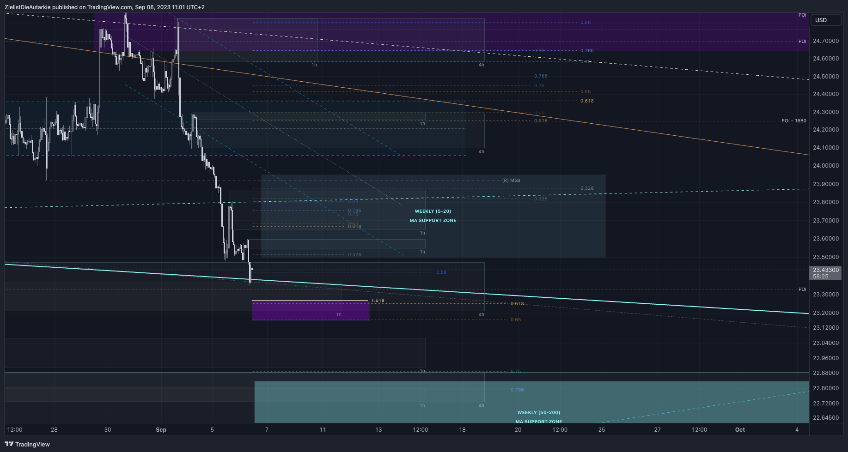Viewport: 848px width, 452px height.
Task: Click price axis label 22.64500
Action: tap(826, 418)
